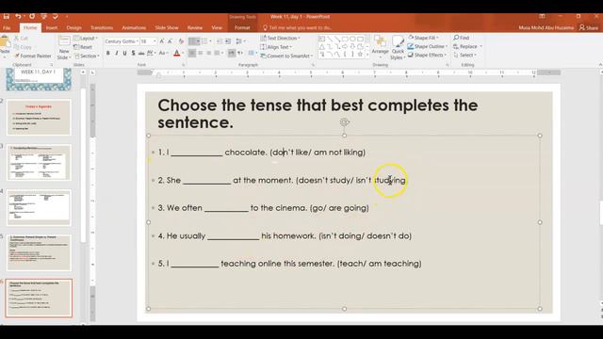
Task: Click the text box rotation handle
Action: pos(344,122)
